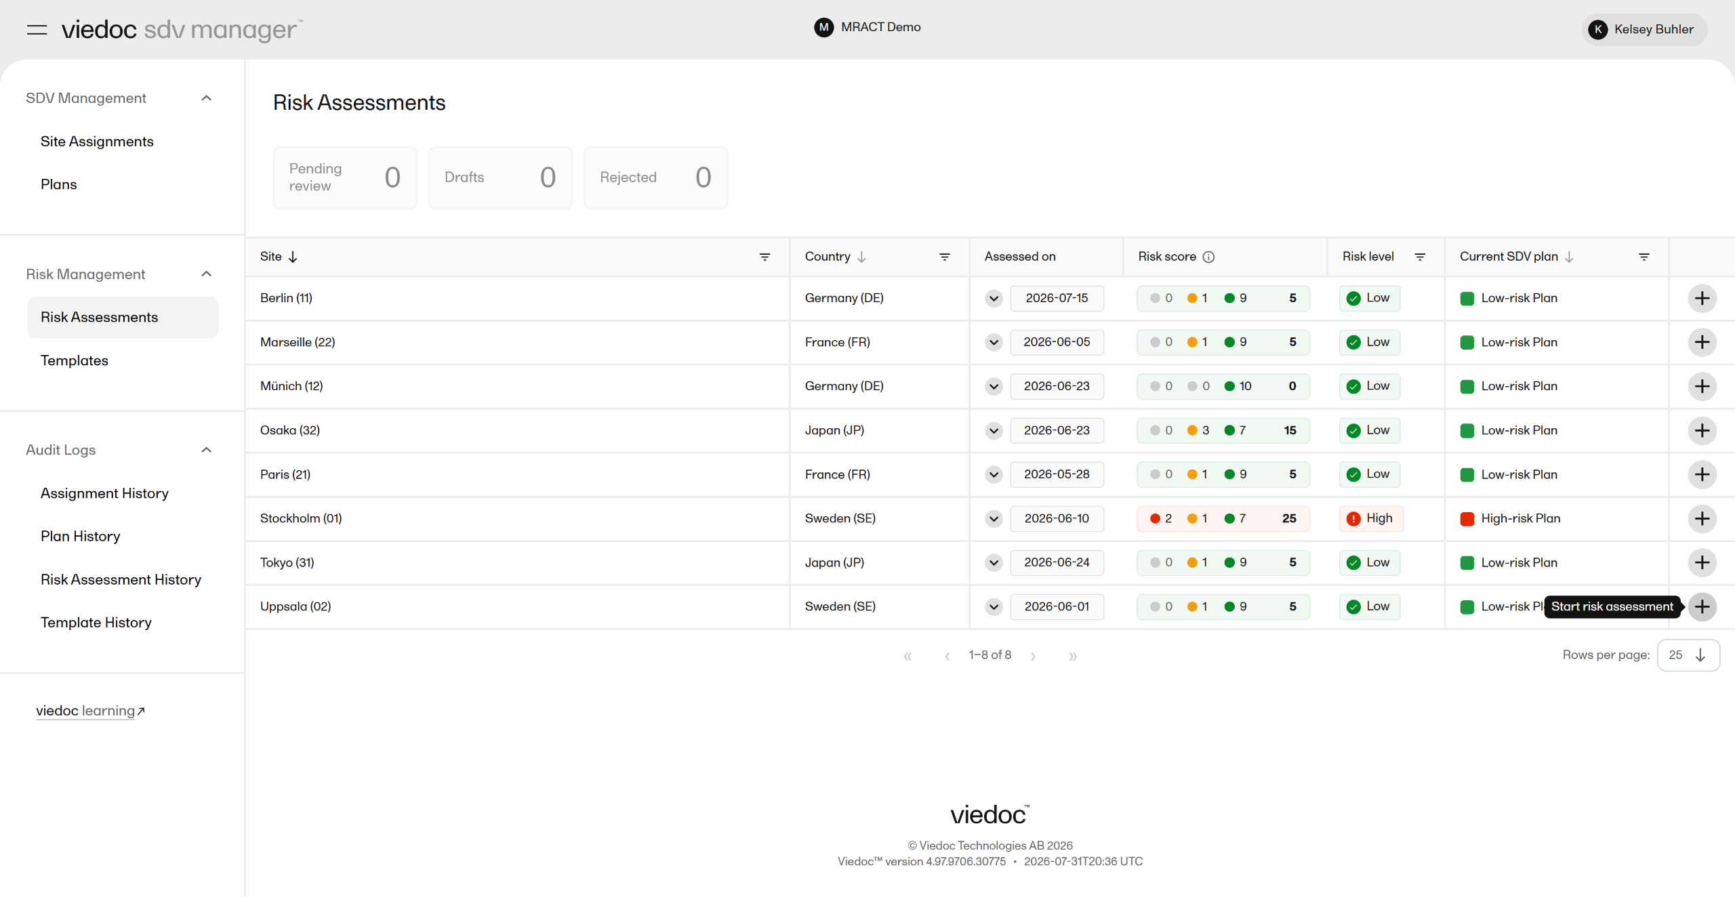Select the Pending review card
Screen dimensions: 1735x897
tap(345, 178)
